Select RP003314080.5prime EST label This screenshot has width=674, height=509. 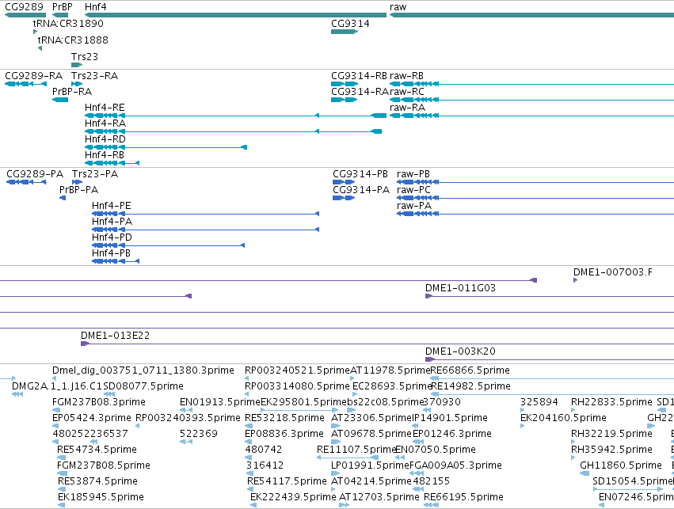point(297,386)
